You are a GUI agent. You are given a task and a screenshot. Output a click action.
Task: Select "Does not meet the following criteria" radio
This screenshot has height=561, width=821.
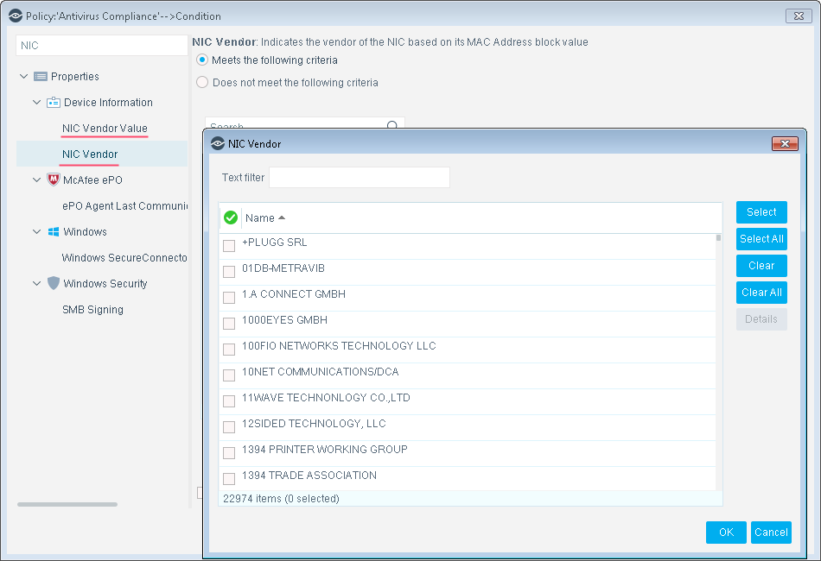(202, 83)
